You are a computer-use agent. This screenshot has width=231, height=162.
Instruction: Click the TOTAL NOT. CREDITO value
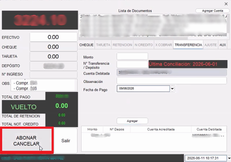pos(62,123)
